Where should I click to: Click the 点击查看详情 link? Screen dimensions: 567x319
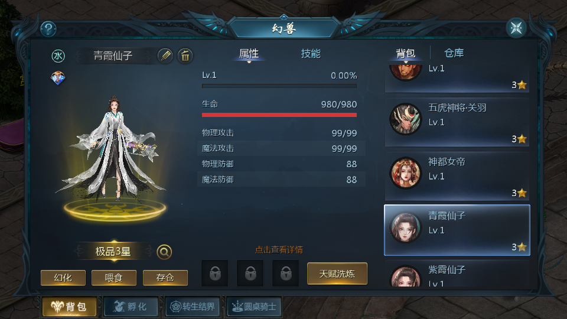tap(279, 249)
